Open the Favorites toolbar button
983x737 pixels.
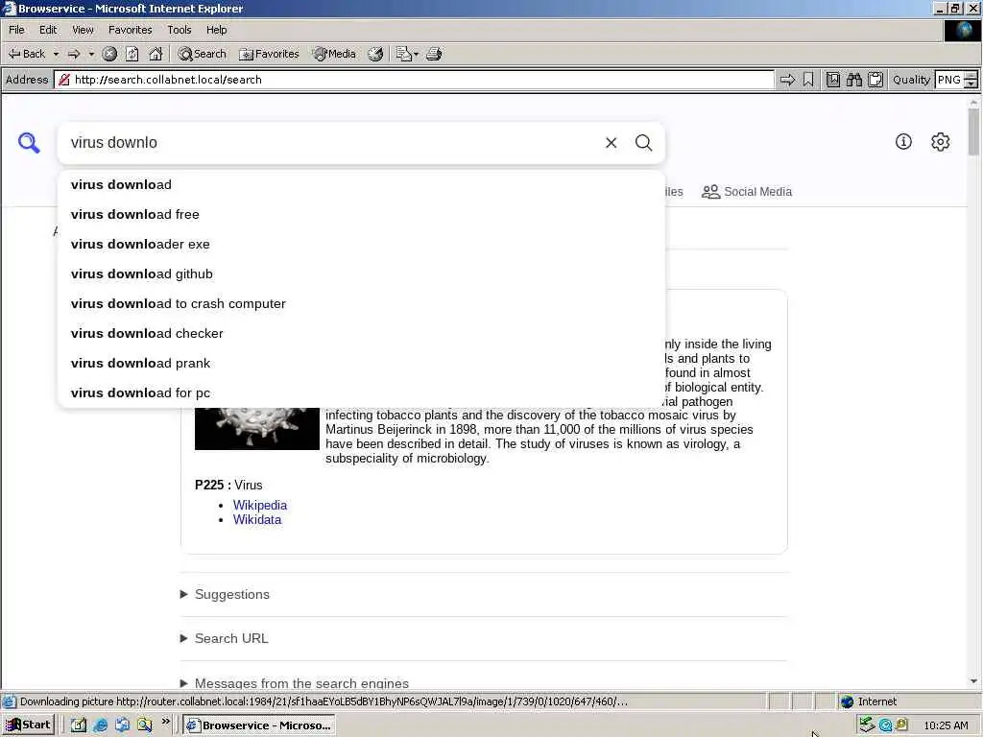pyautogui.click(x=269, y=54)
